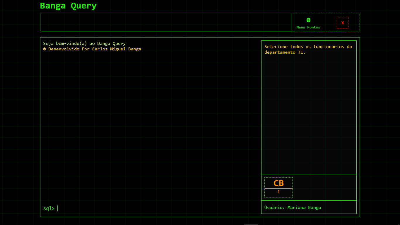Click the empty space beside CB badge
The image size is (400, 225).
click(x=324, y=187)
